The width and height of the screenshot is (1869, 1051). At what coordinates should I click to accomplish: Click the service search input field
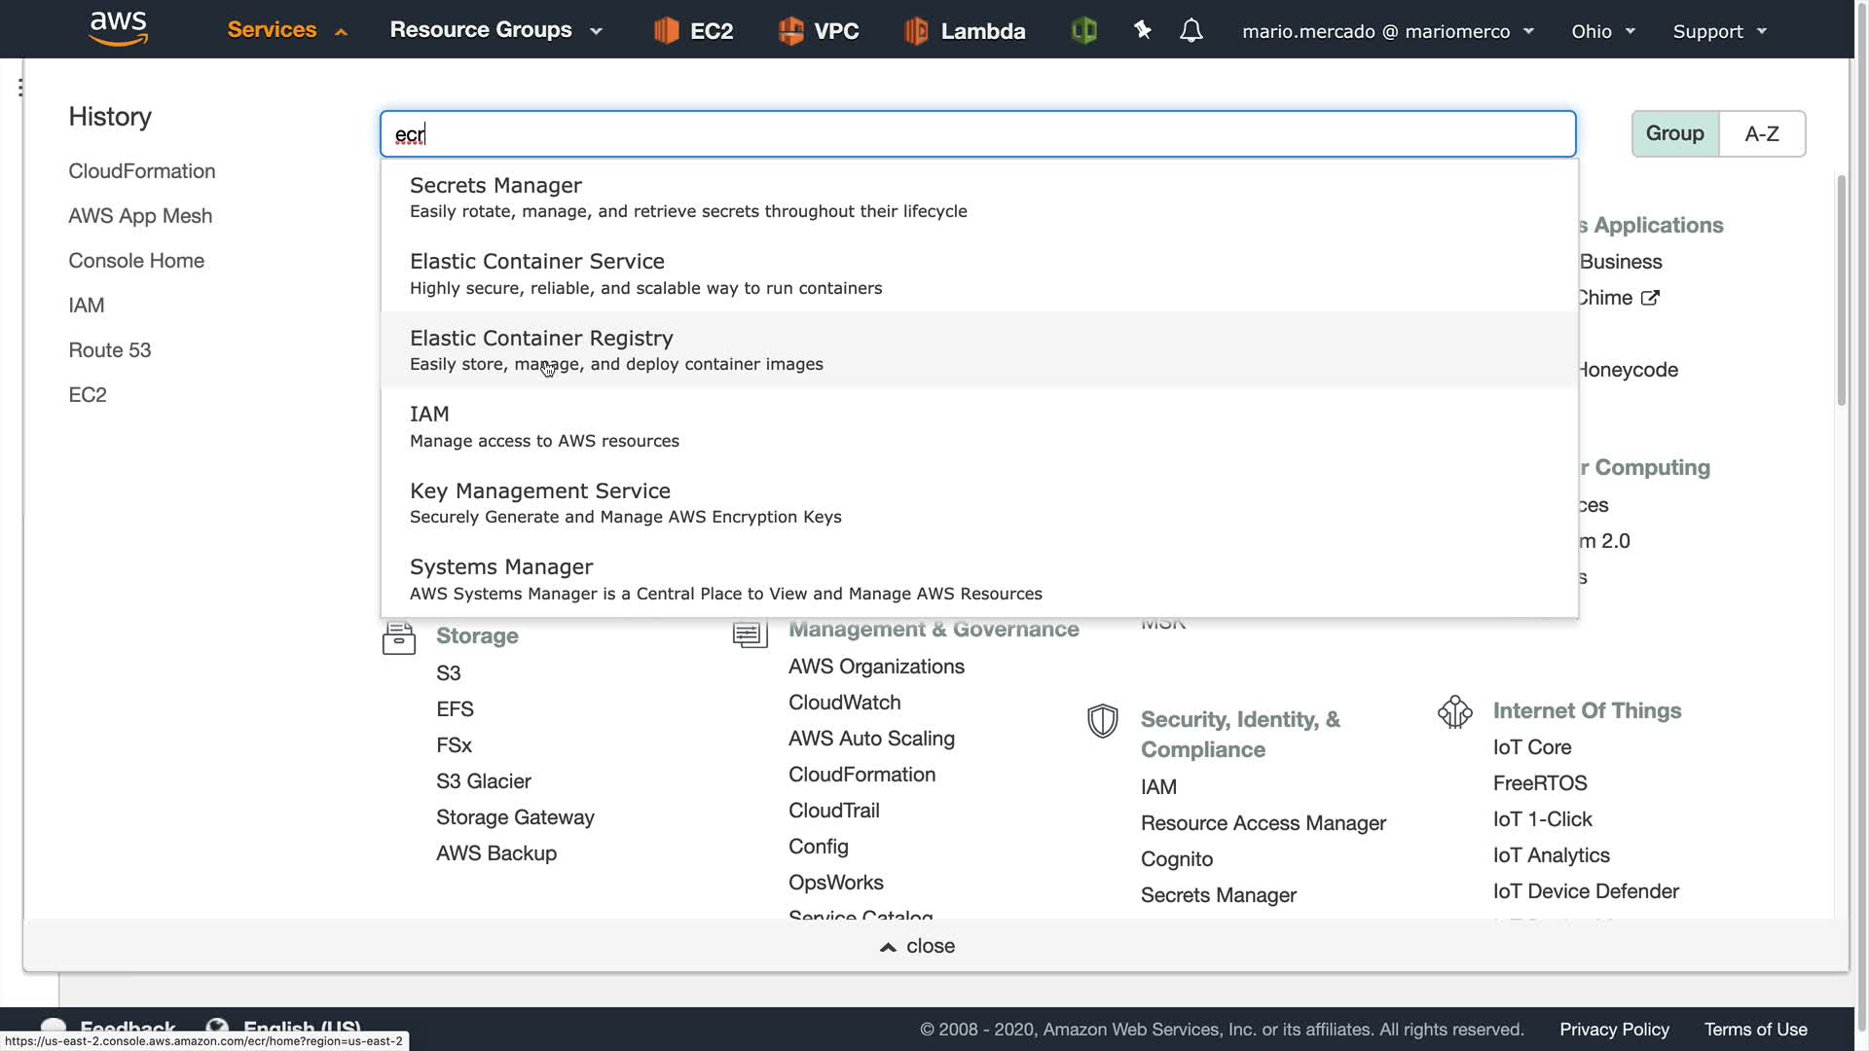(977, 134)
